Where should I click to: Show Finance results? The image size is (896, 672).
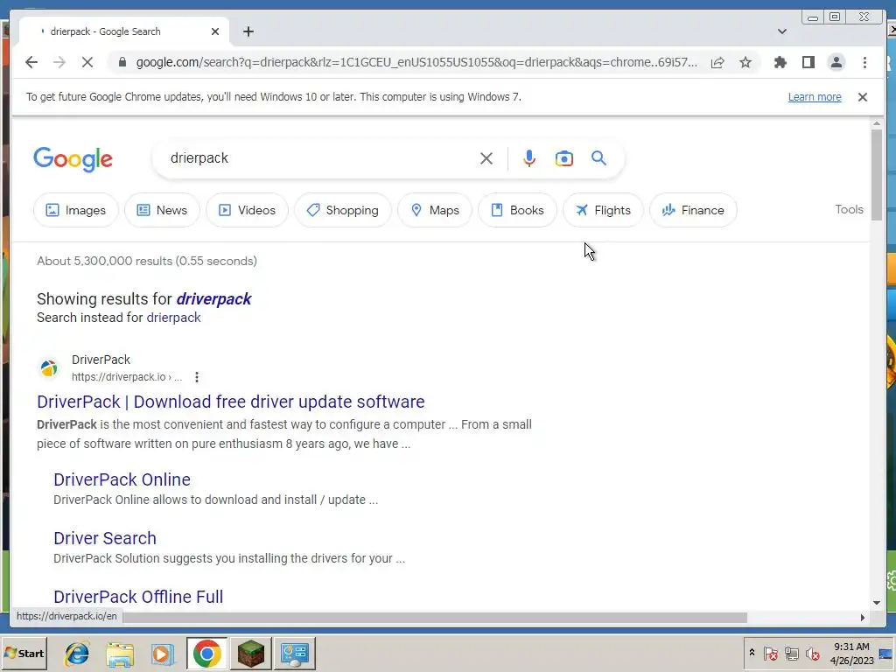[693, 210]
